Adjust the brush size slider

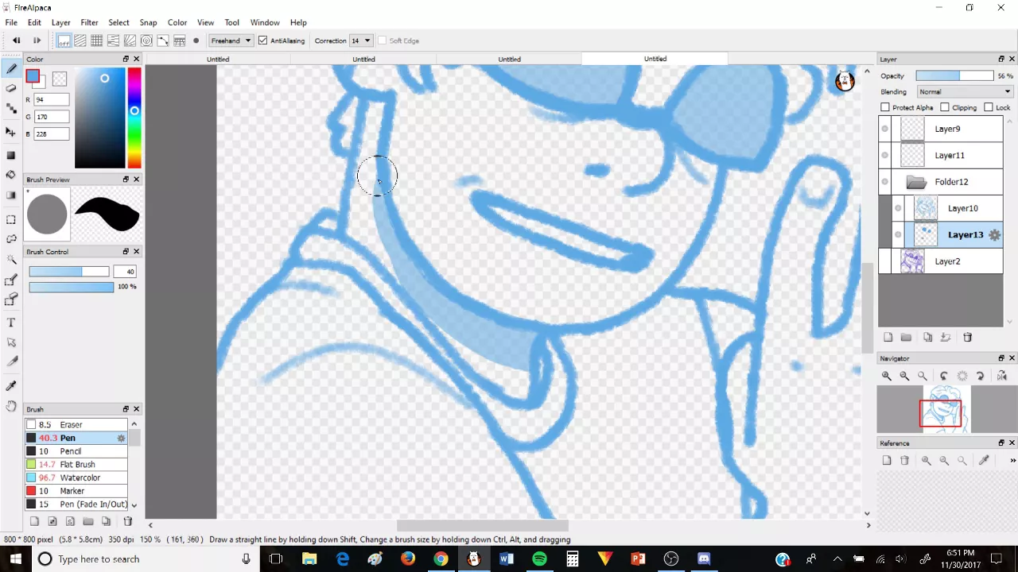[69, 272]
